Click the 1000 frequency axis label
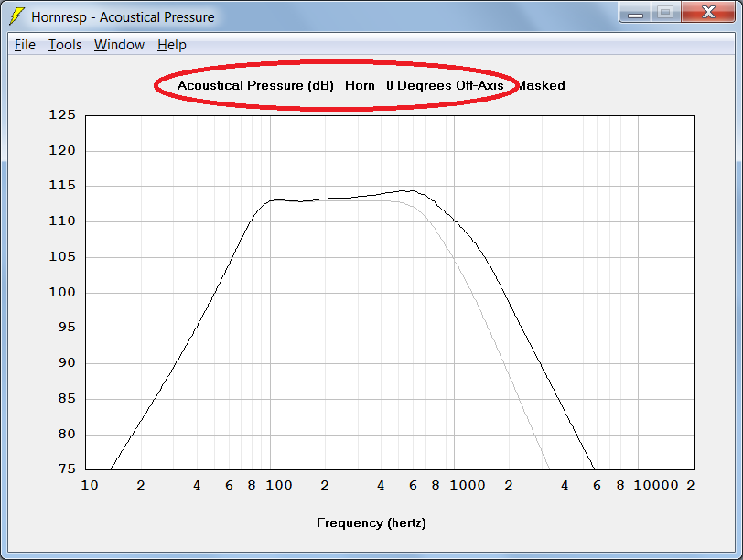The height and width of the screenshot is (560, 743). click(x=468, y=485)
